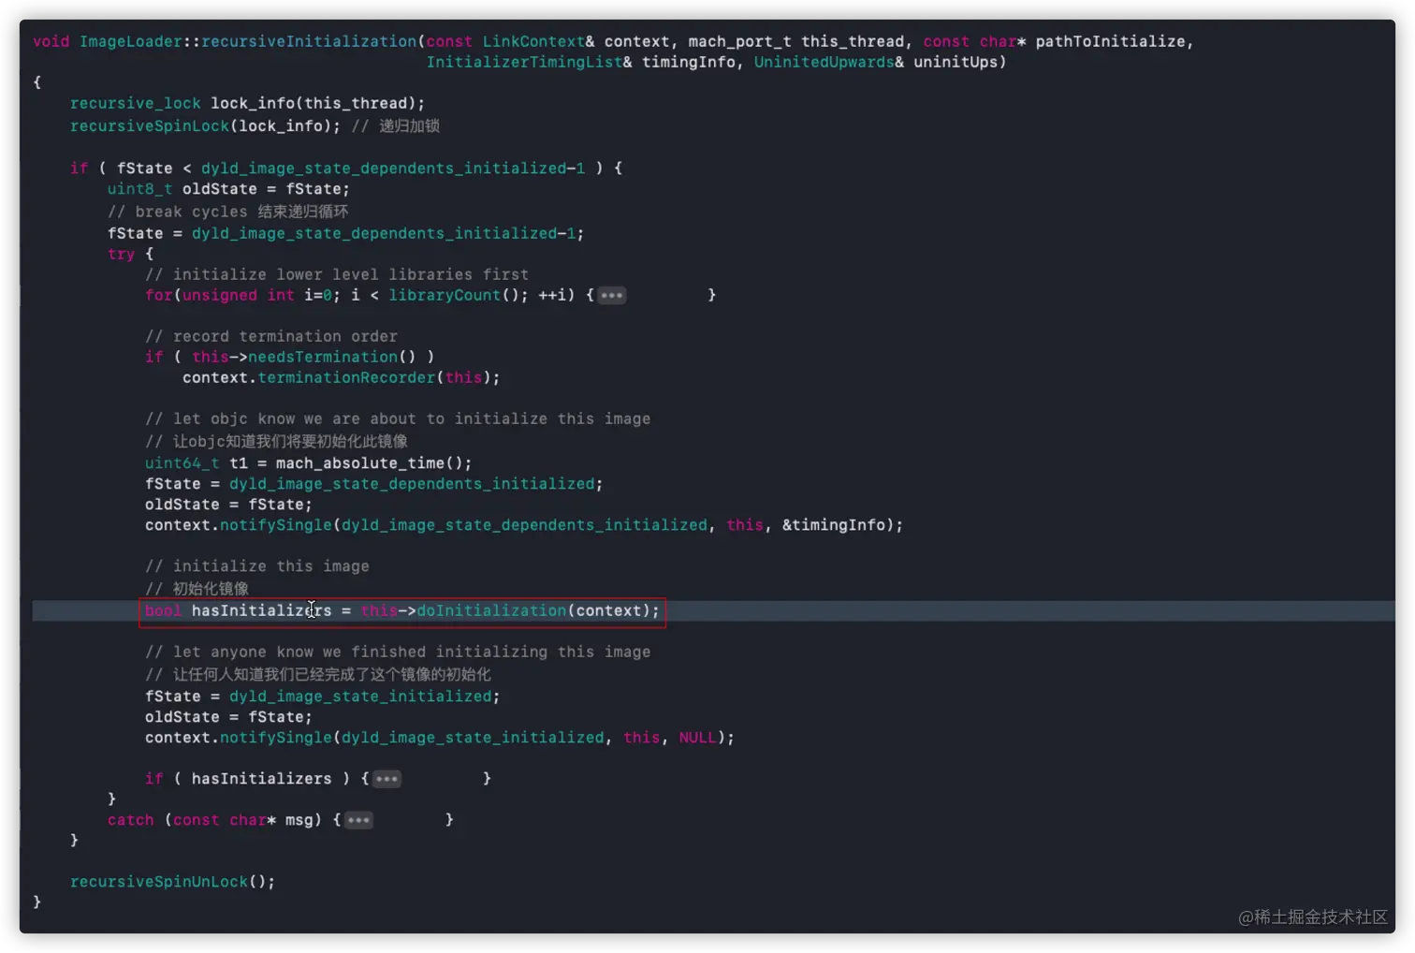Click the pathToInitialize parameter

coord(1110,41)
